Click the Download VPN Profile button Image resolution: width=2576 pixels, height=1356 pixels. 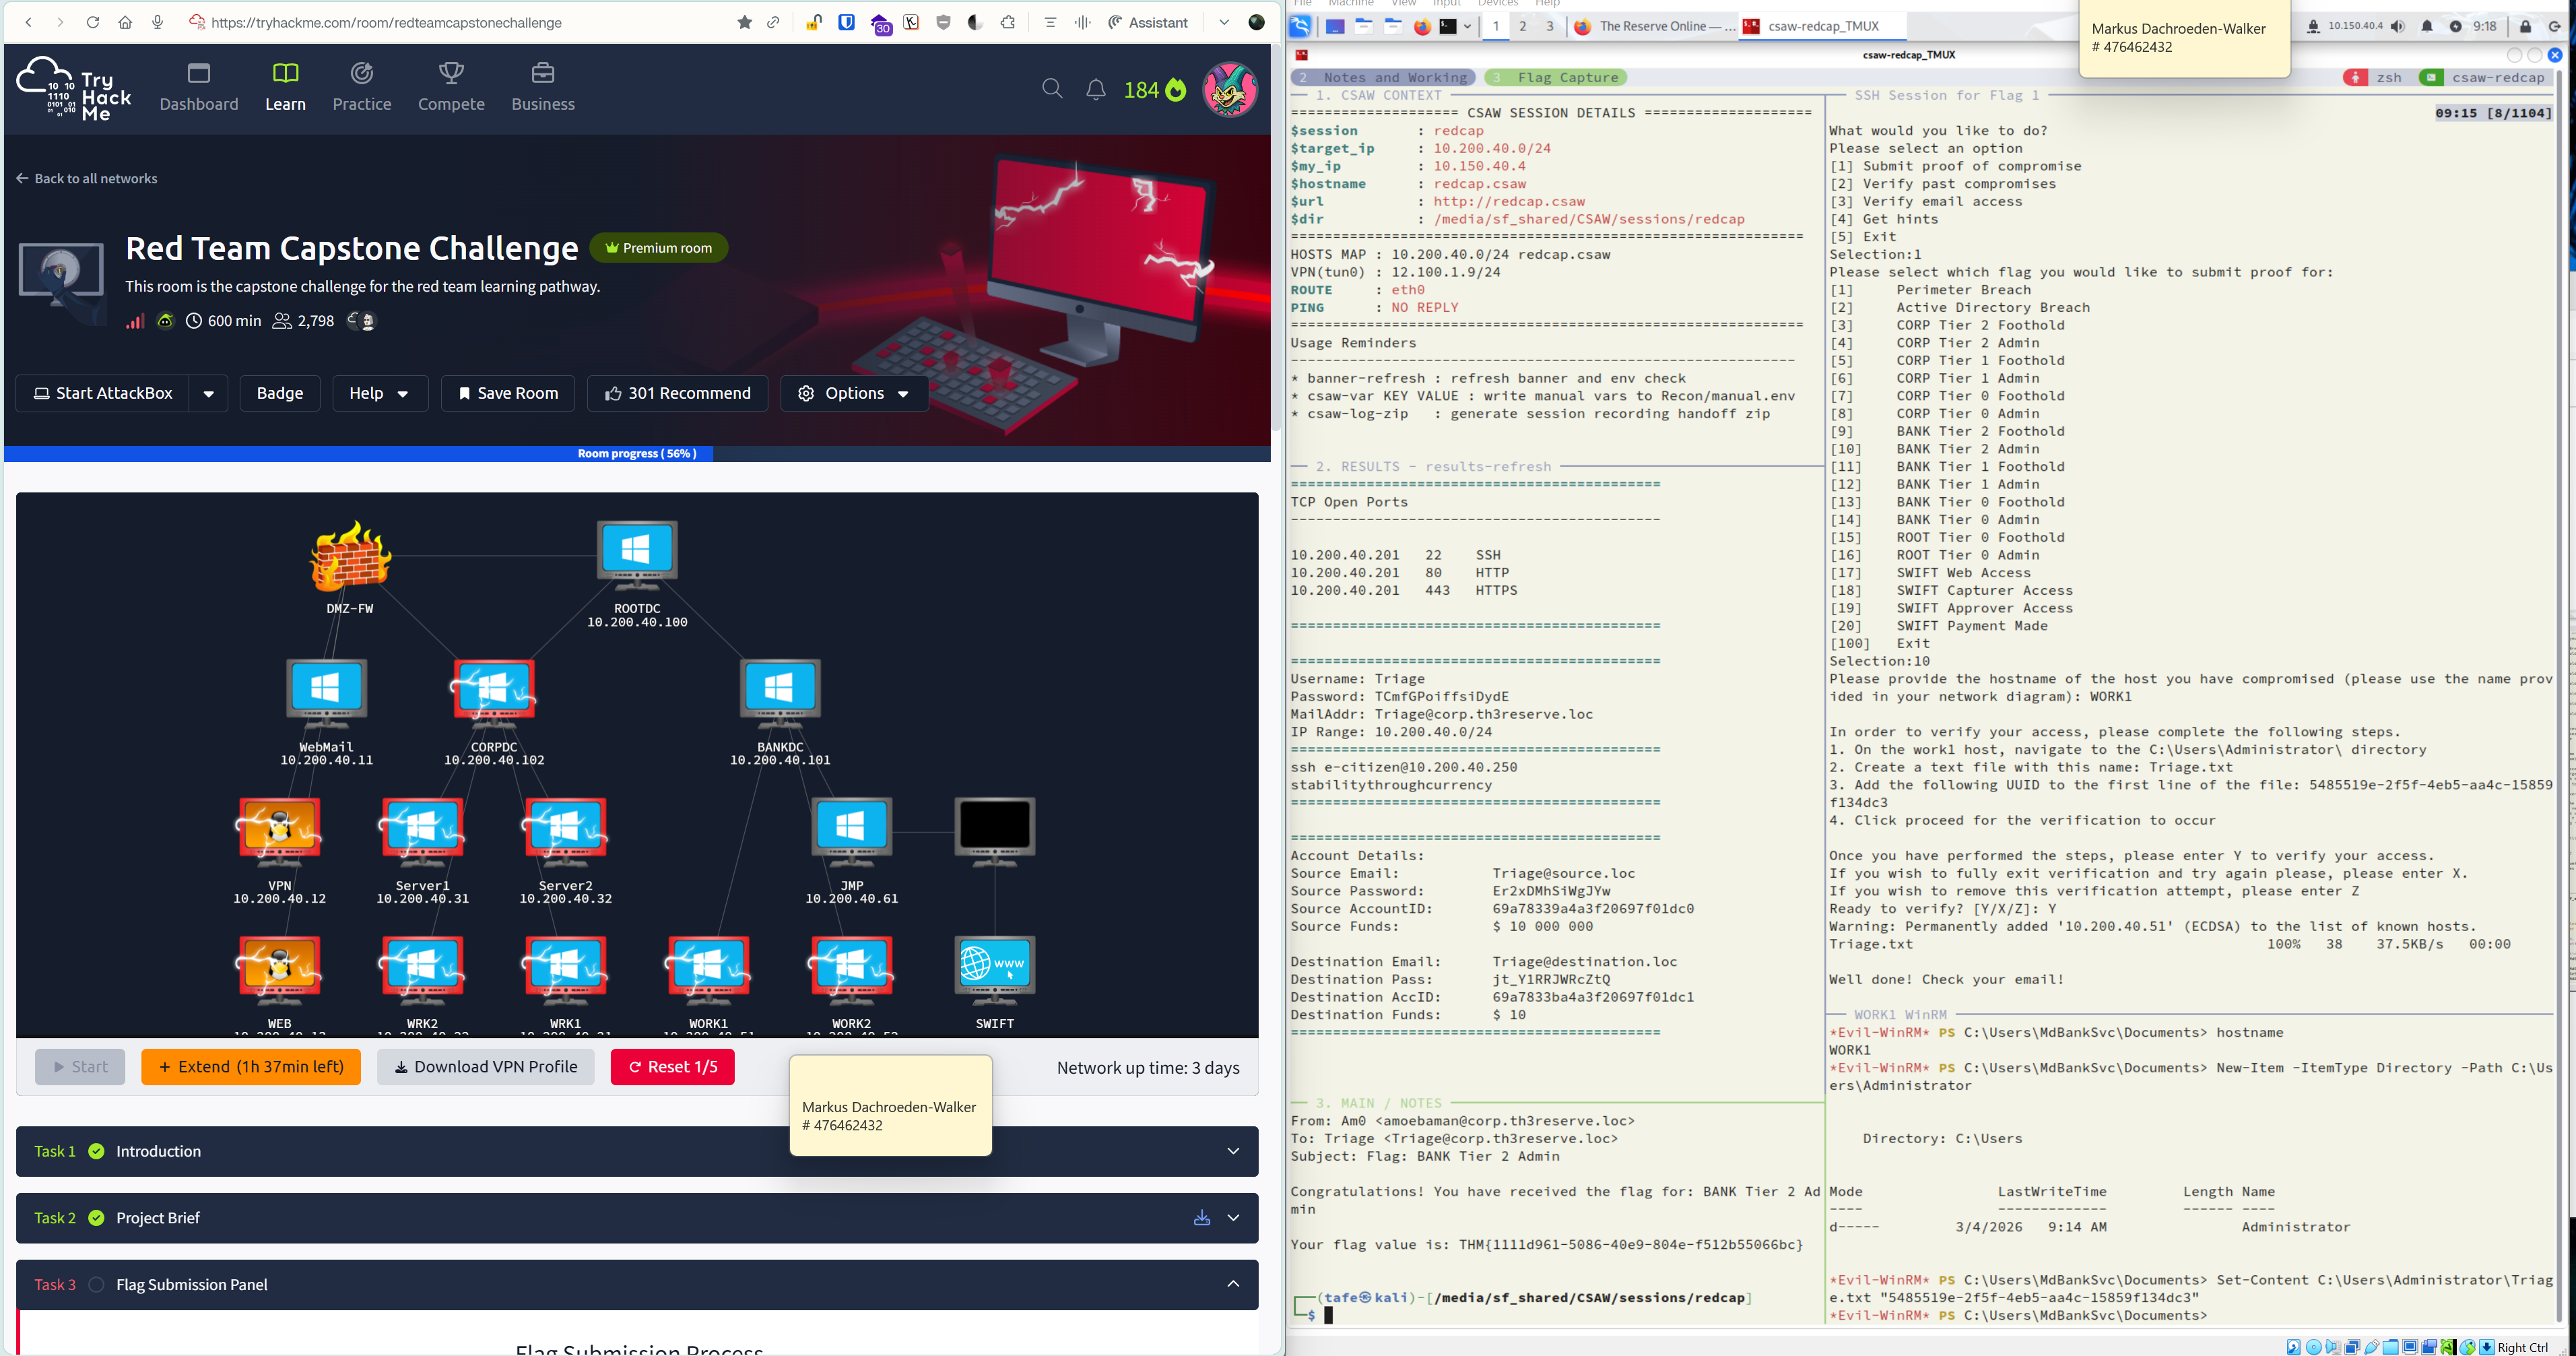tap(485, 1066)
